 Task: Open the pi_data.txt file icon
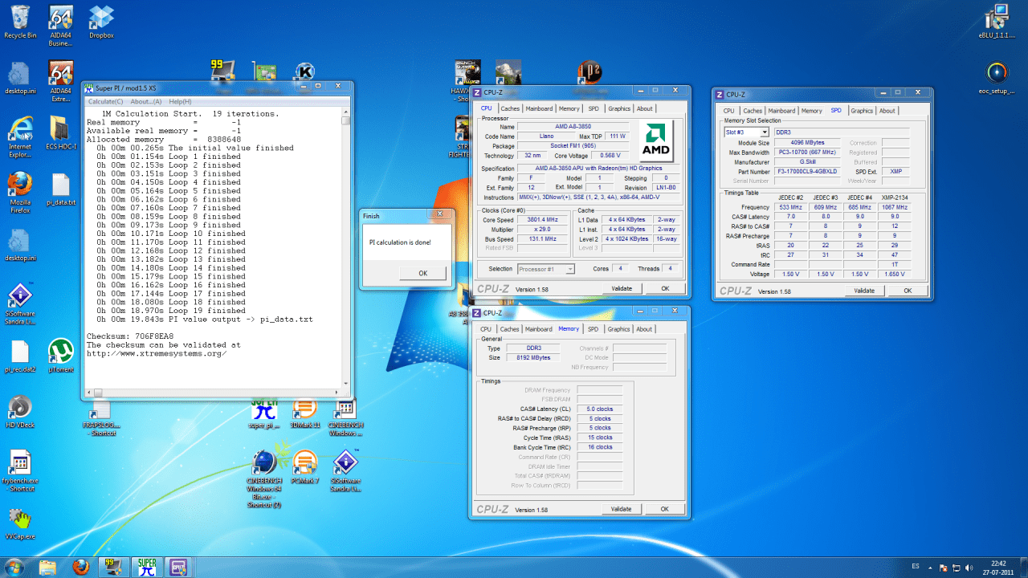click(x=61, y=190)
